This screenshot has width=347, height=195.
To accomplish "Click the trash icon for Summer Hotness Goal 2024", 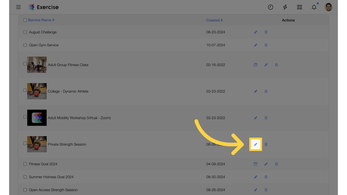I will tap(266, 177).
